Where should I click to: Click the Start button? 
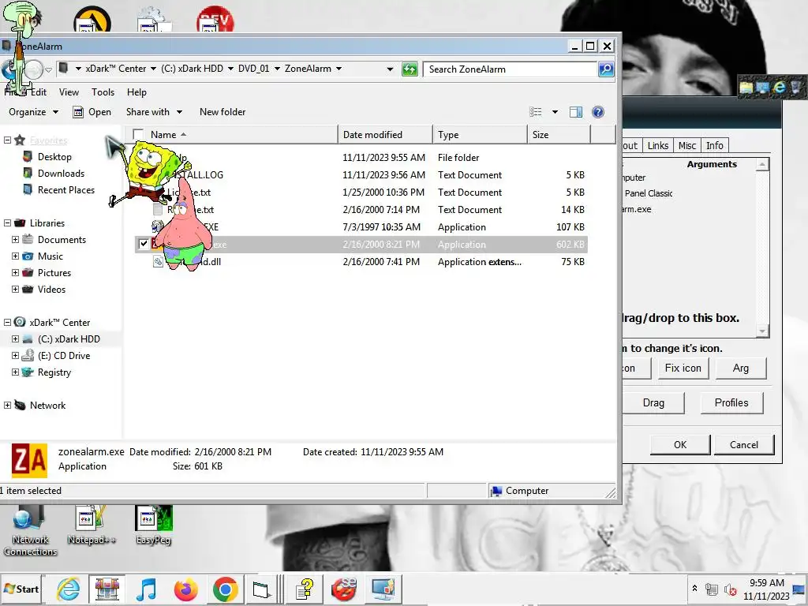[21, 589]
